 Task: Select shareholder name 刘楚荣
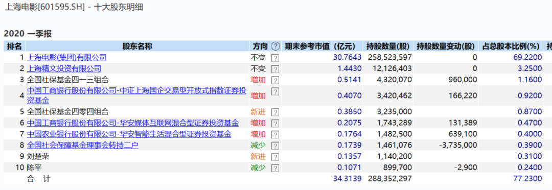coord(38,157)
